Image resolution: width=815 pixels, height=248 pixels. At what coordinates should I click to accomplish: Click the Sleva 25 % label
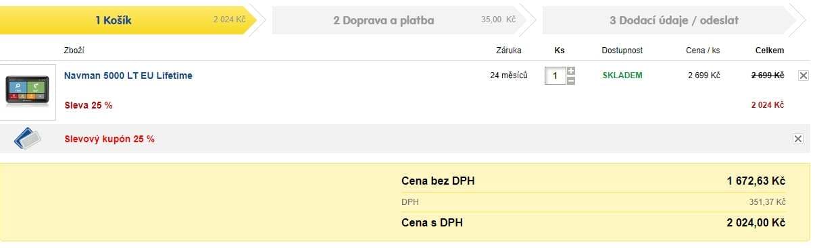coord(89,105)
